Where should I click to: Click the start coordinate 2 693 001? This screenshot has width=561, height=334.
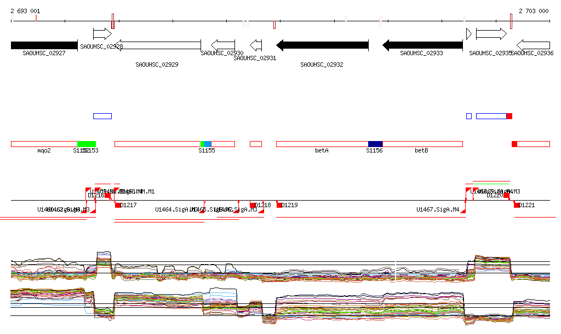[25, 11]
